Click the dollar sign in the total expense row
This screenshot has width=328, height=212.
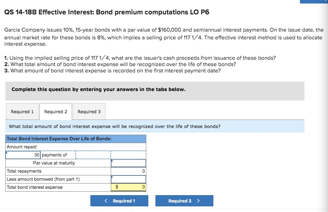coord(117,187)
